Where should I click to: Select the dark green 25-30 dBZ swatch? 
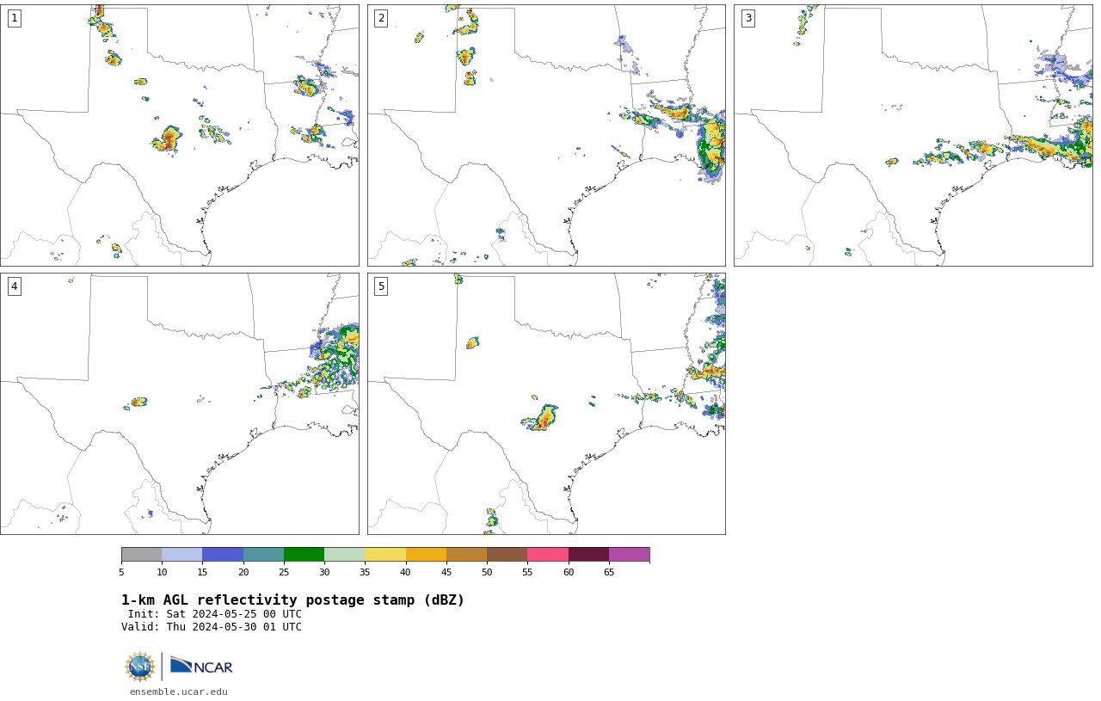[x=304, y=554]
